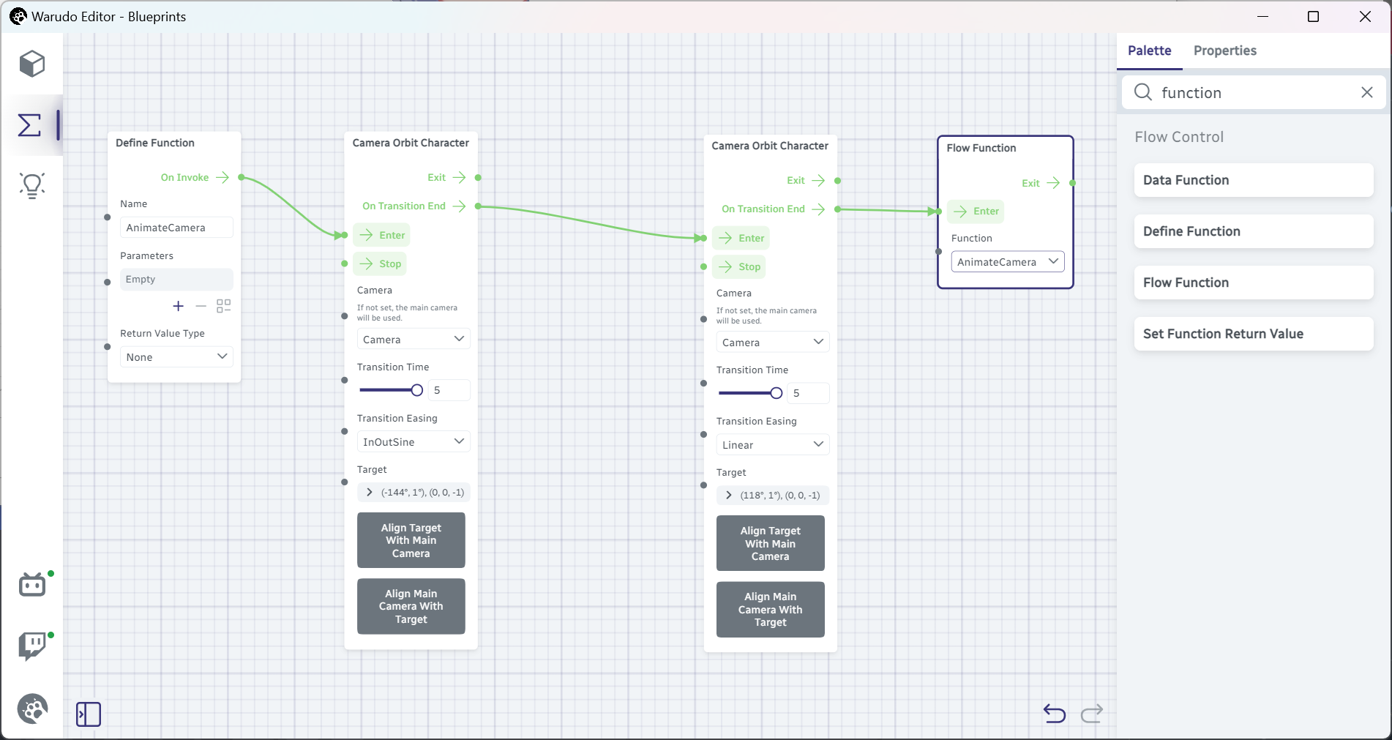The width and height of the screenshot is (1392, 740).
Task: Click the Empty parameters list box
Action: 176,279
